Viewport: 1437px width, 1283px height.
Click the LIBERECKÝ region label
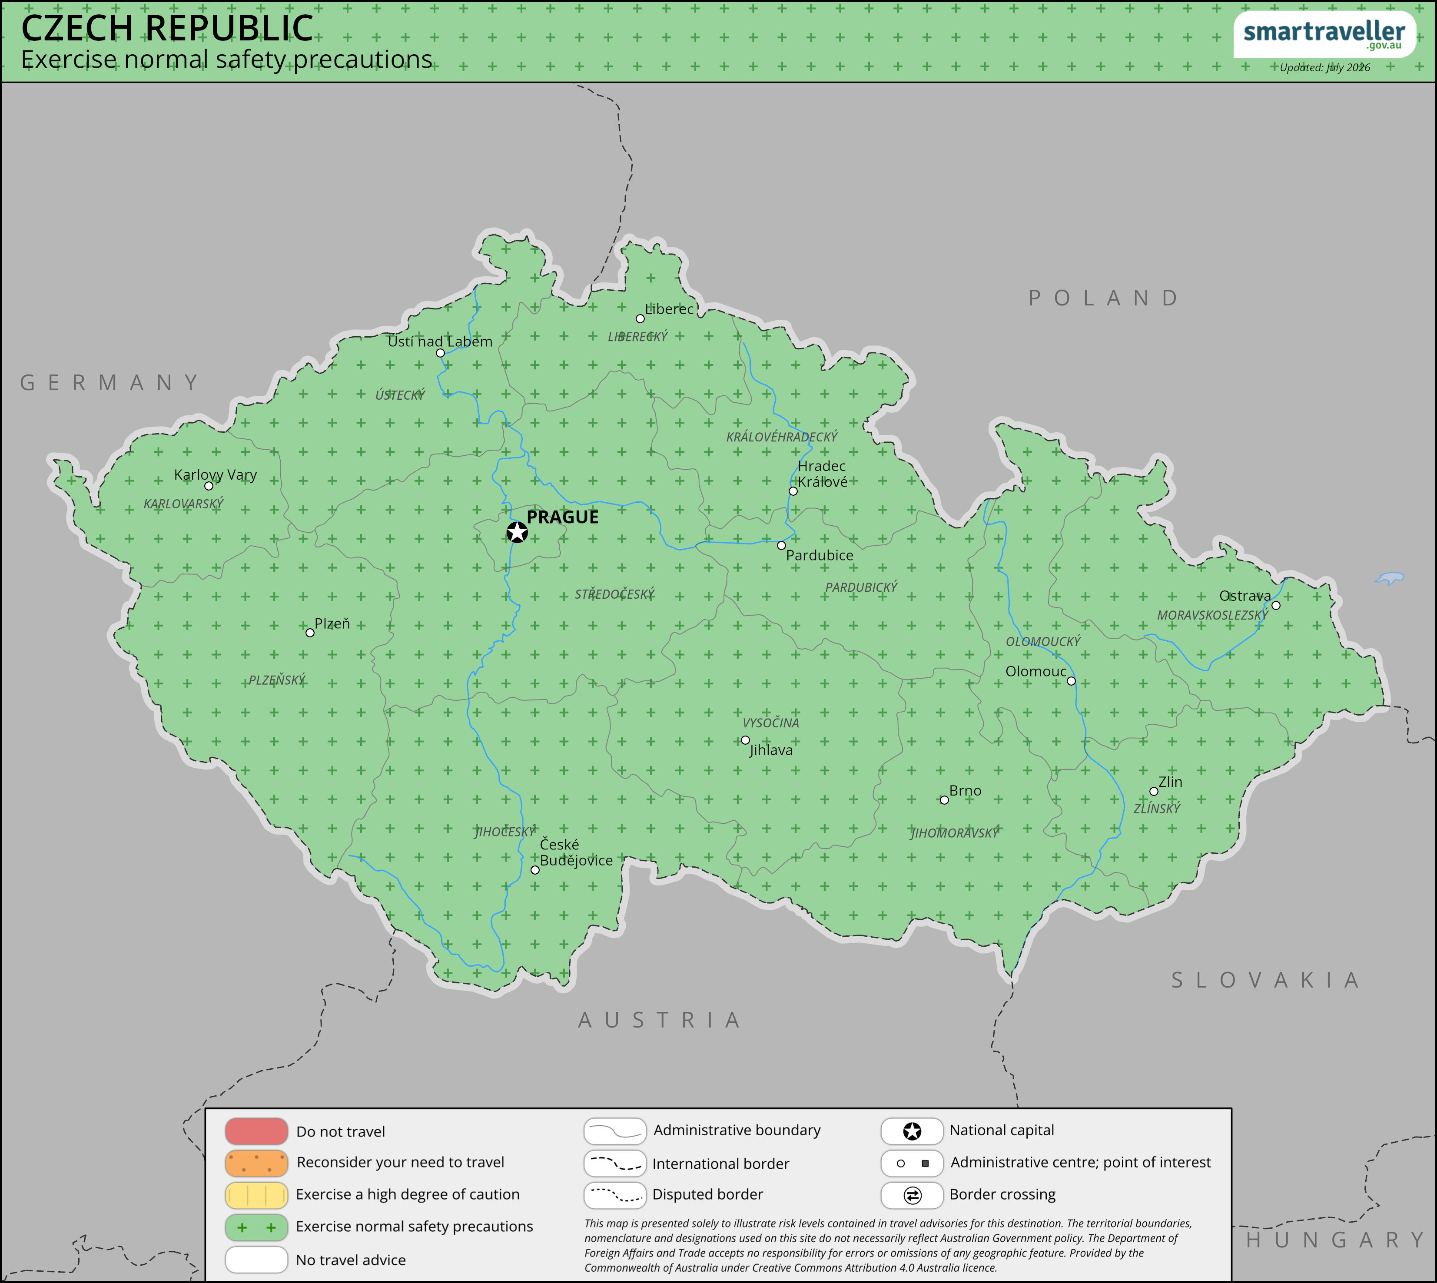pos(637,337)
